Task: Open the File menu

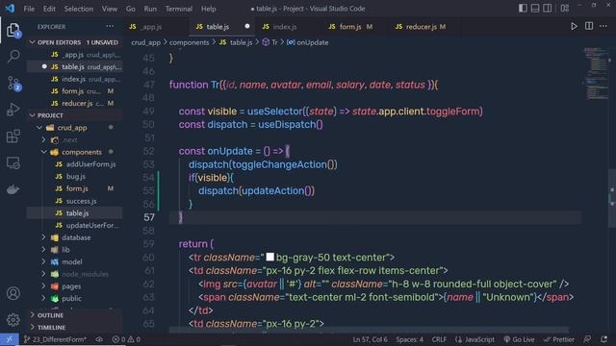Action: point(29,9)
